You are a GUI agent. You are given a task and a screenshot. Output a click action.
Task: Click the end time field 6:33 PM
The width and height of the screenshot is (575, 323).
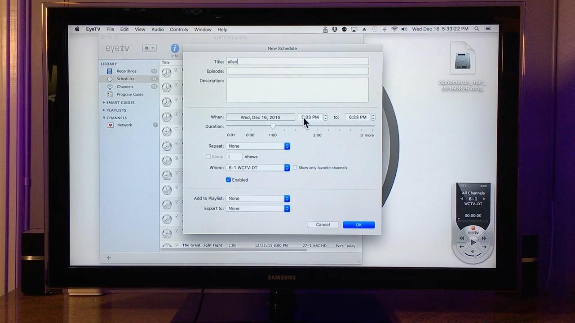[358, 117]
